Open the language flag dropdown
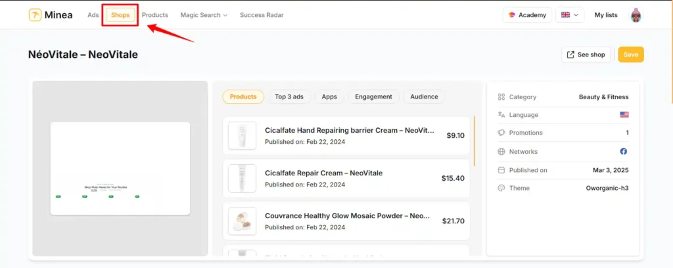Image resolution: width=673 pixels, height=268 pixels. coord(570,15)
